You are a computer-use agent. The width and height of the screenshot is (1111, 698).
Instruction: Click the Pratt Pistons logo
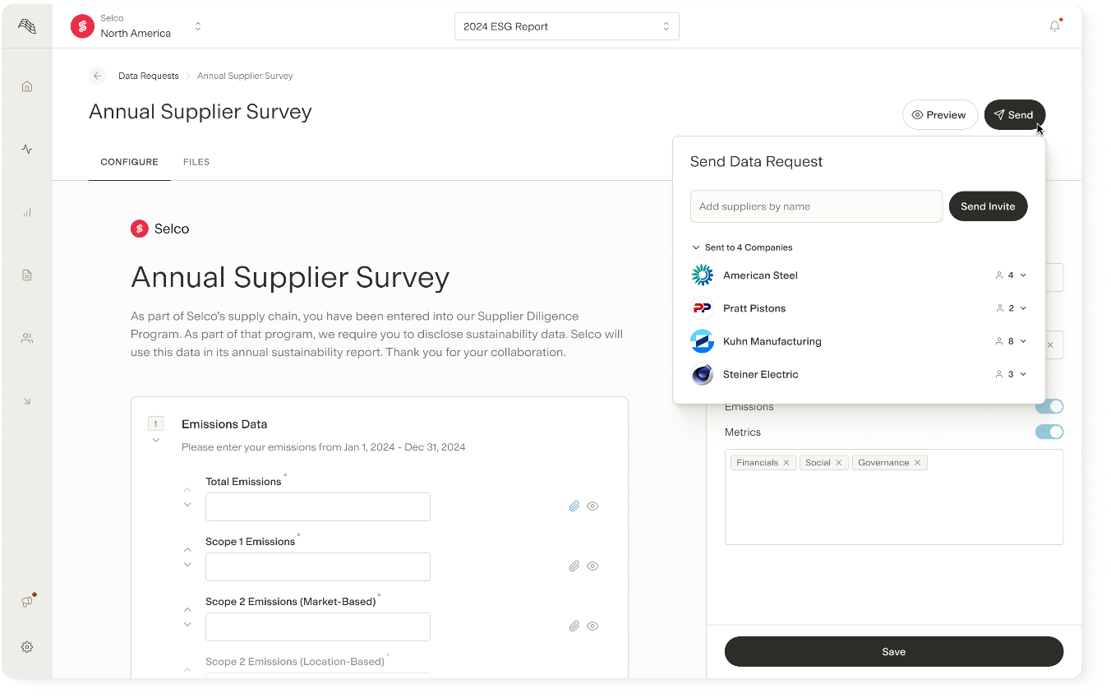[703, 308]
